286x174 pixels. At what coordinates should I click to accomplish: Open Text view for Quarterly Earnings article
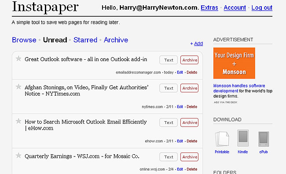pyautogui.click(x=169, y=157)
